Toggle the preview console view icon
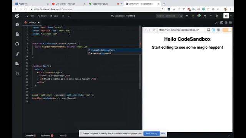Screen dimensions: 246x138 coord(208,30)
